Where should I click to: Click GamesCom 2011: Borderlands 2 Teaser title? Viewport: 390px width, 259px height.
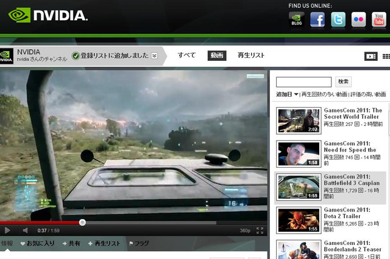(352, 246)
